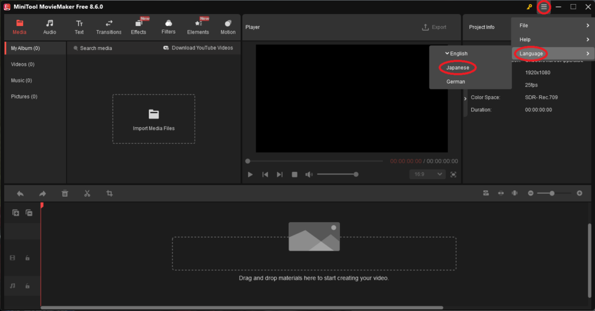This screenshot has height=311, width=595.
Task: Toggle the video track lock
Action: pyautogui.click(x=27, y=258)
